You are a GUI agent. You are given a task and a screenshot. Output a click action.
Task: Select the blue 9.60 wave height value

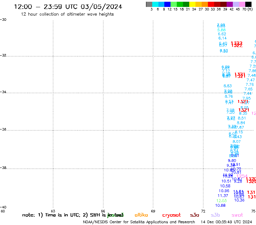(232, 161)
